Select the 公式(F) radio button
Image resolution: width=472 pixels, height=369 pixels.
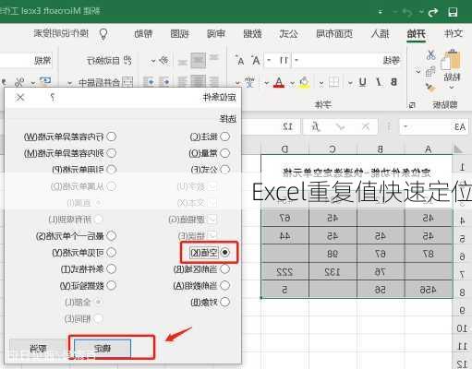pyautogui.click(x=225, y=170)
